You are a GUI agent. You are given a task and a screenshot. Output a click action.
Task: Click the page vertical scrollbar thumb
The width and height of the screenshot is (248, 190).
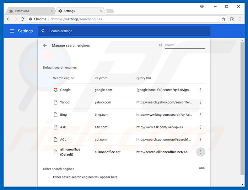(x=242, y=109)
